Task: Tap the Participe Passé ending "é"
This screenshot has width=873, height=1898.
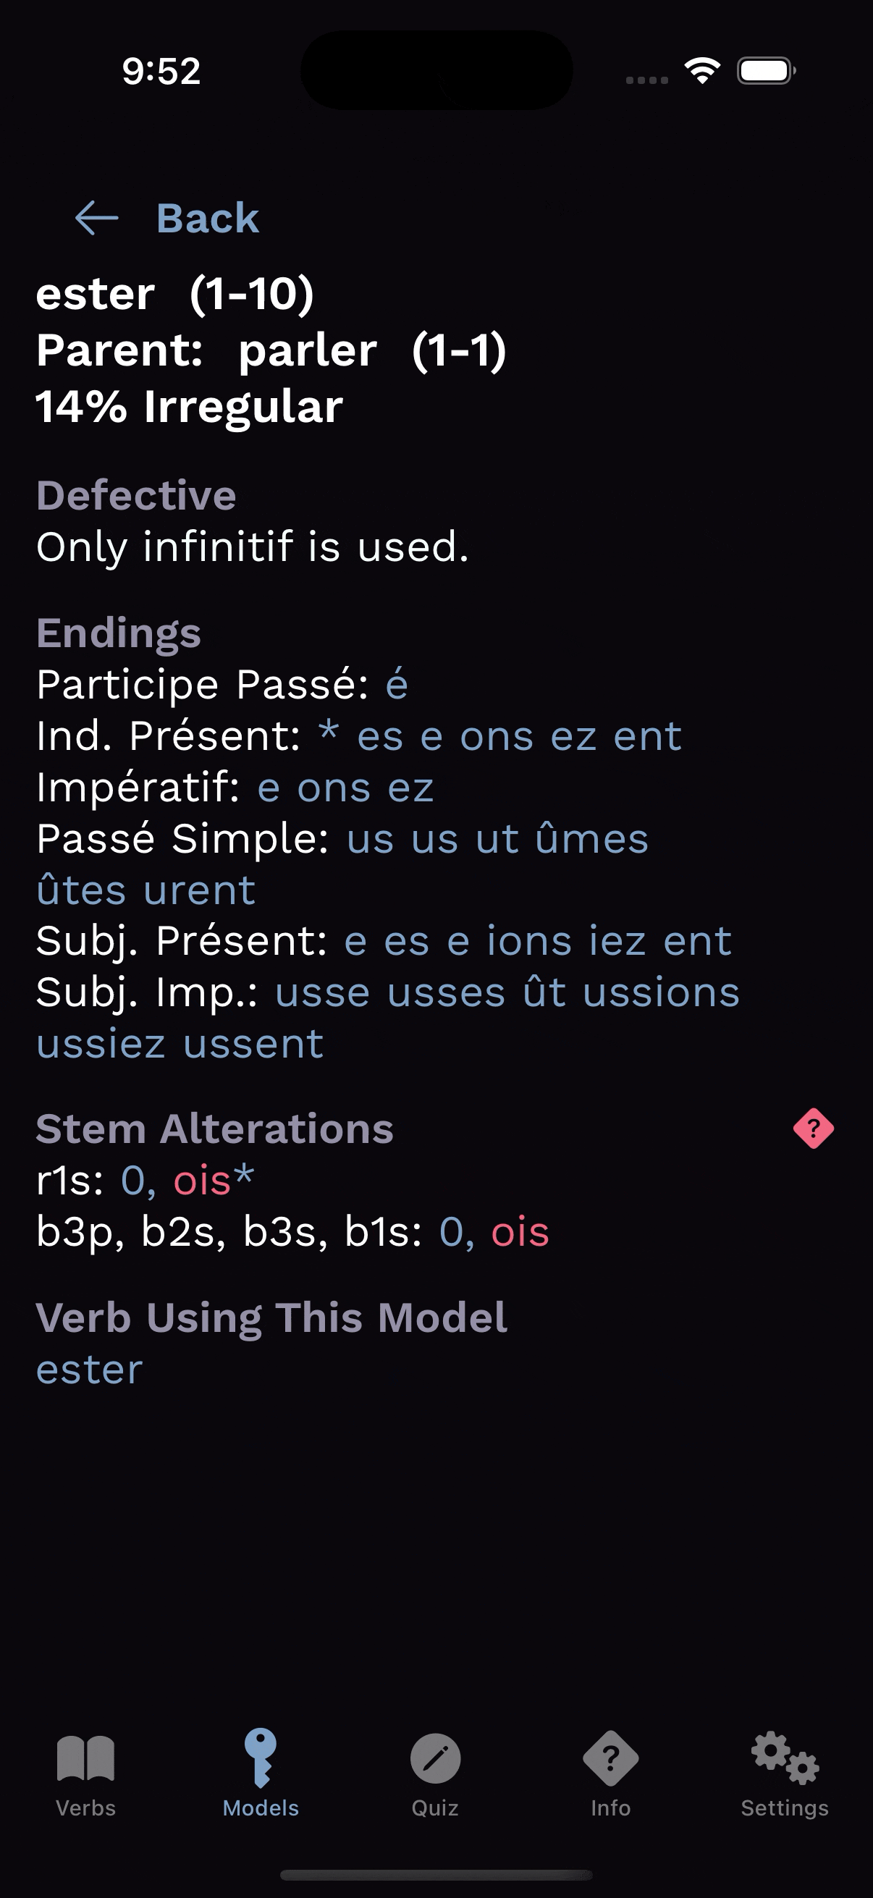Action: pos(397,685)
